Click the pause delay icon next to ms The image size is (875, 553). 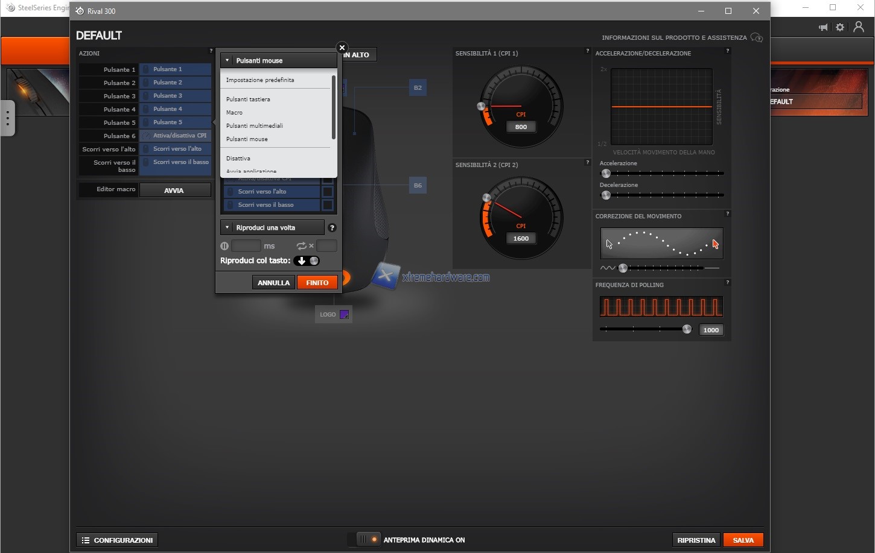point(224,246)
